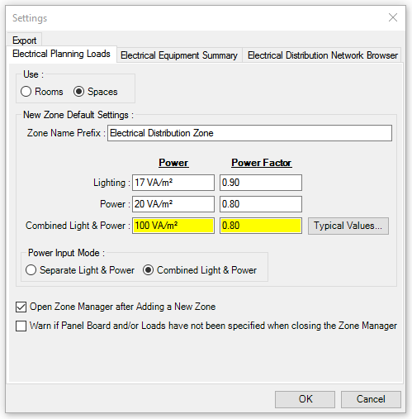The width and height of the screenshot is (412, 419).
Task: Click the Power row power factor field
Action: 261,204
